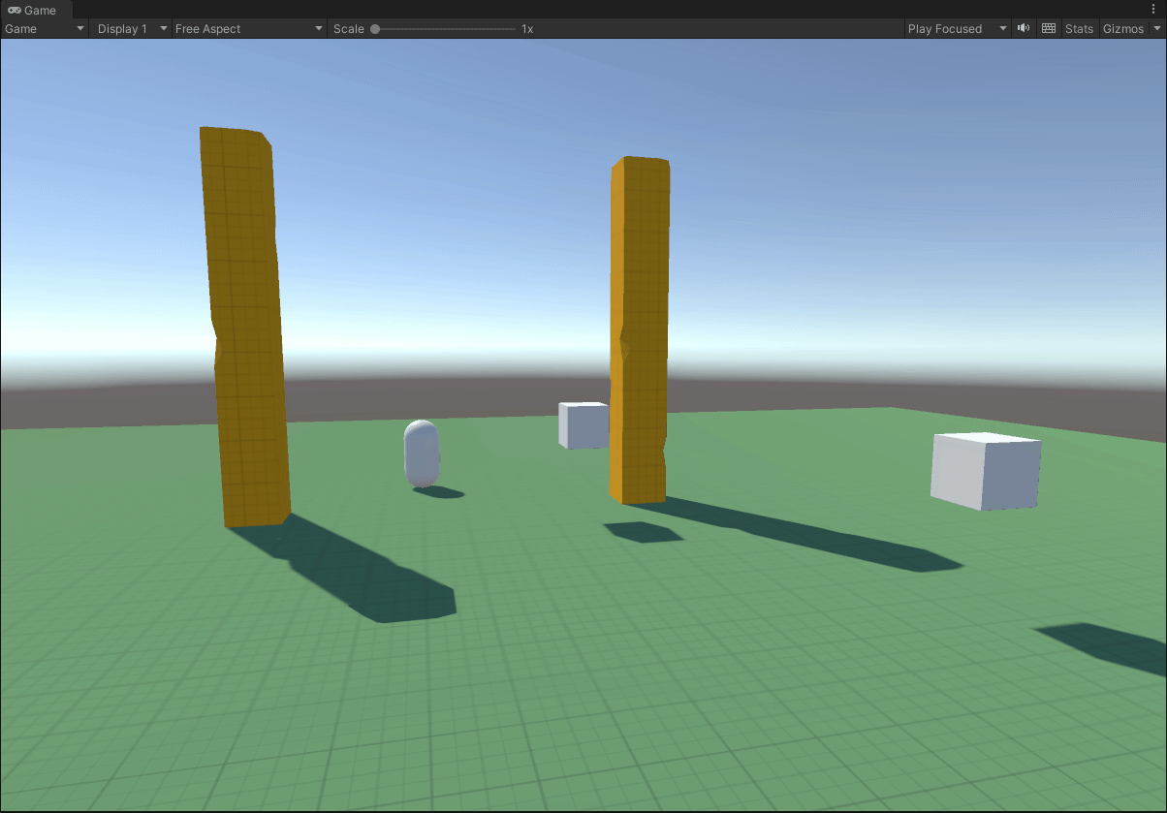Image resolution: width=1167 pixels, height=813 pixels.
Task: Click the Scale slider handle
Action: (x=376, y=28)
